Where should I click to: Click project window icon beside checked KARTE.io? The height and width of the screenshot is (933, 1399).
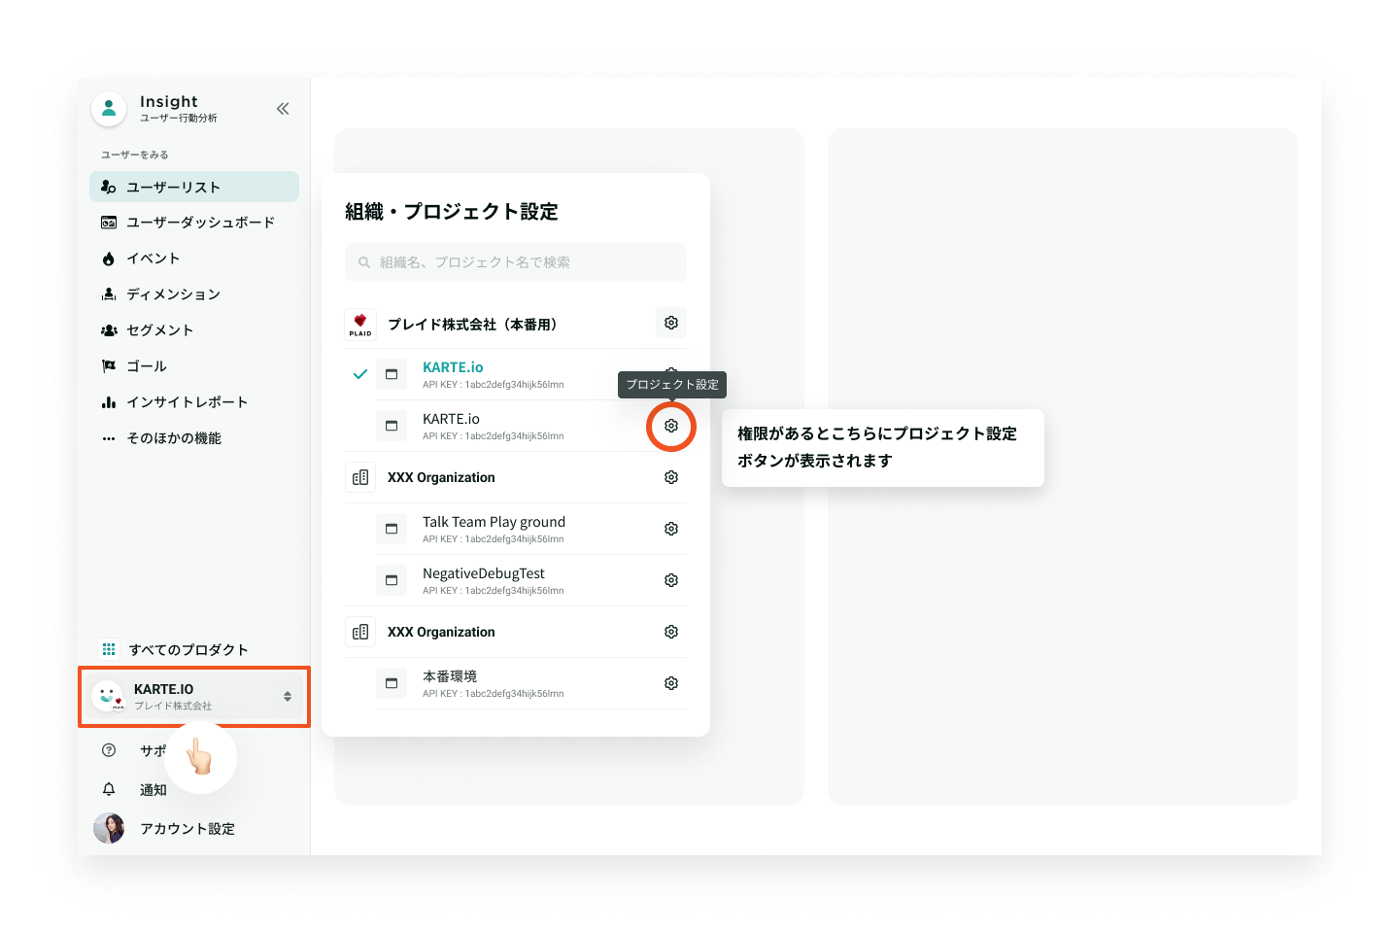pos(392,374)
